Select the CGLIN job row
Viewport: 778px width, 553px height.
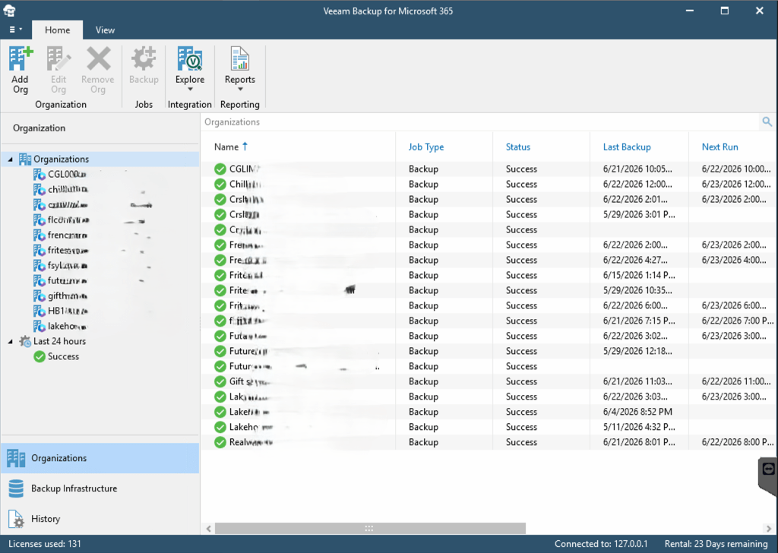click(489, 169)
